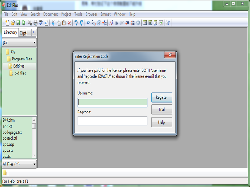Click file list scrollbar down arrow
This screenshot has height=187, width=250.
(34, 155)
